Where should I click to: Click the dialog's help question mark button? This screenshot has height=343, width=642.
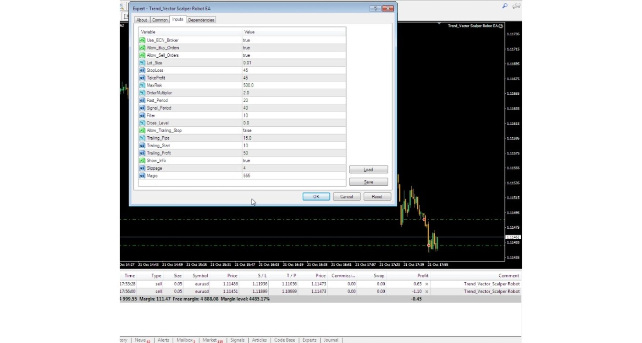point(375,9)
